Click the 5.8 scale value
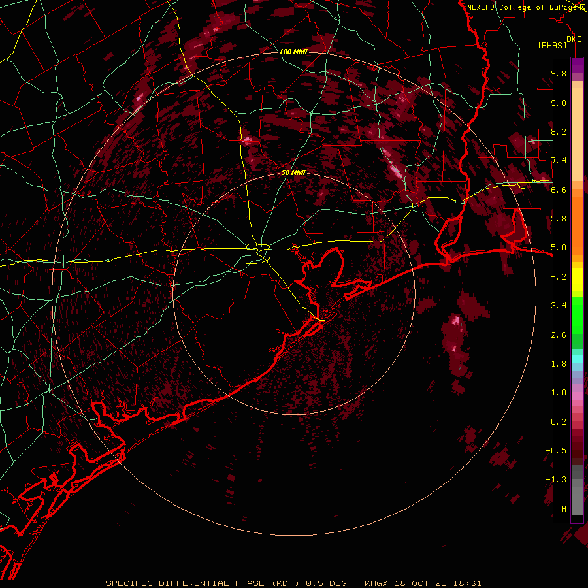Viewport: 588px width, 588px height. (x=559, y=219)
